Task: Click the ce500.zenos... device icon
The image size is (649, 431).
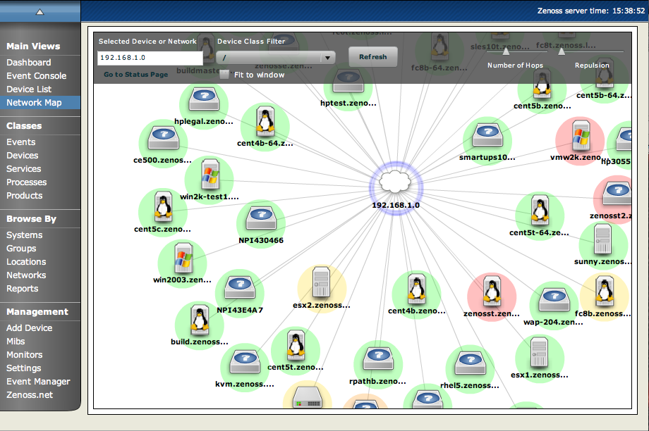Action: [164, 138]
